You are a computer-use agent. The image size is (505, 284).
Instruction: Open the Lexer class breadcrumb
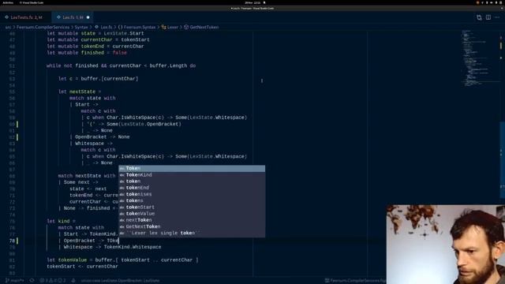(170, 27)
